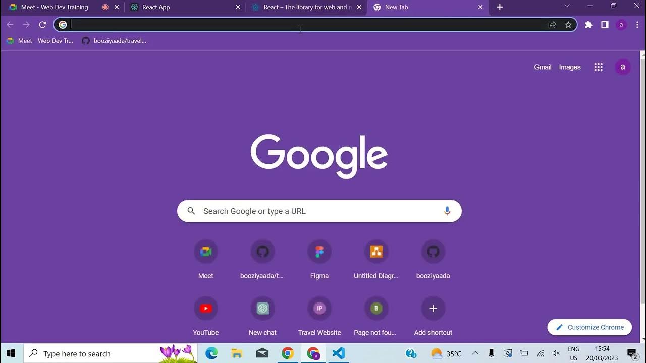Open the Google account avatar on page
The width and height of the screenshot is (646, 363).
pyautogui.click(x=623, y=67)
